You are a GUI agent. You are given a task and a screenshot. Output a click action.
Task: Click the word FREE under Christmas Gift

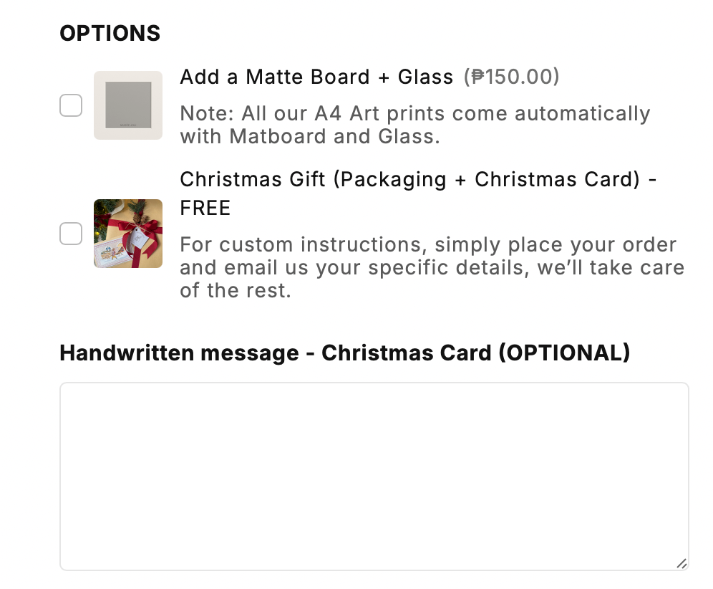tap(205, 209)
